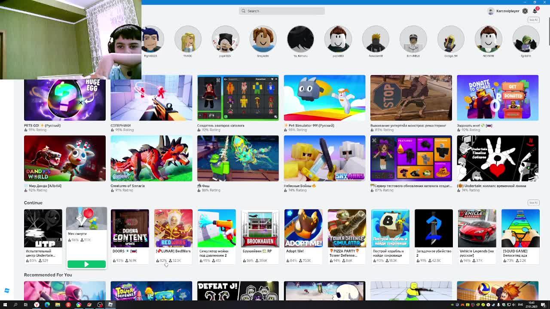Image resolution: width=550 pixels, height=309 pixels.
Task: Open Сервер тестового обновления каталога thumbnail
Action: point(411,158)
